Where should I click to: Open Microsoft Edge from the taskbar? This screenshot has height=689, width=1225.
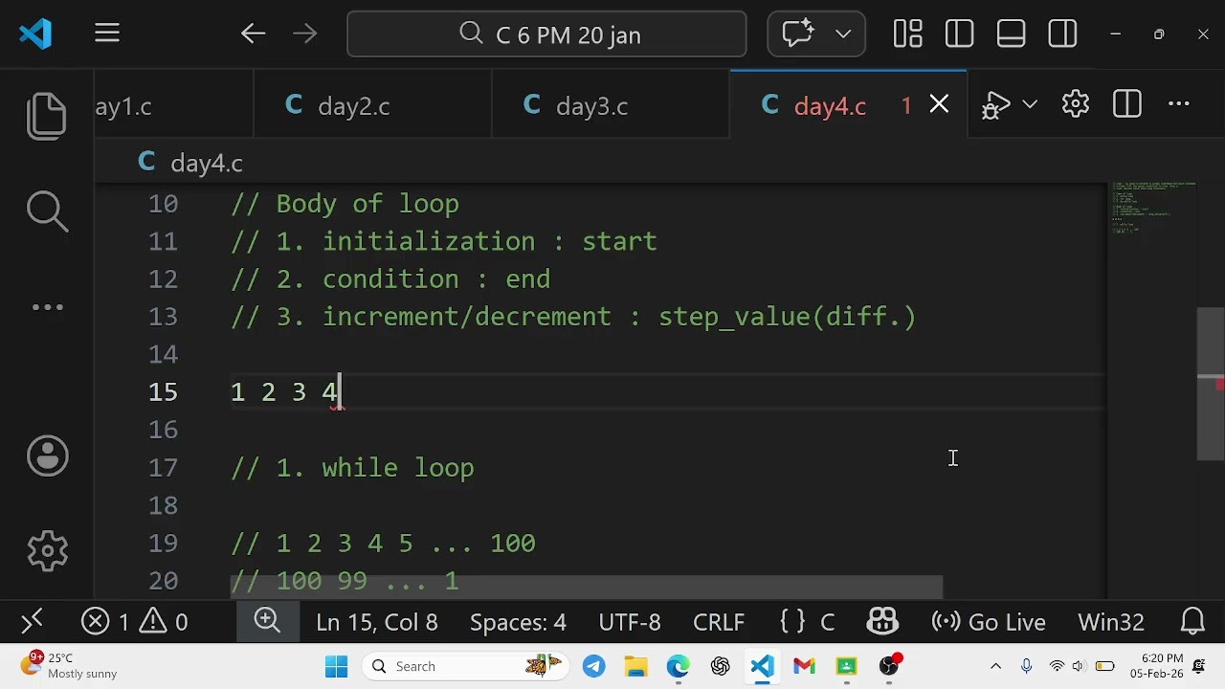[678, 666]
